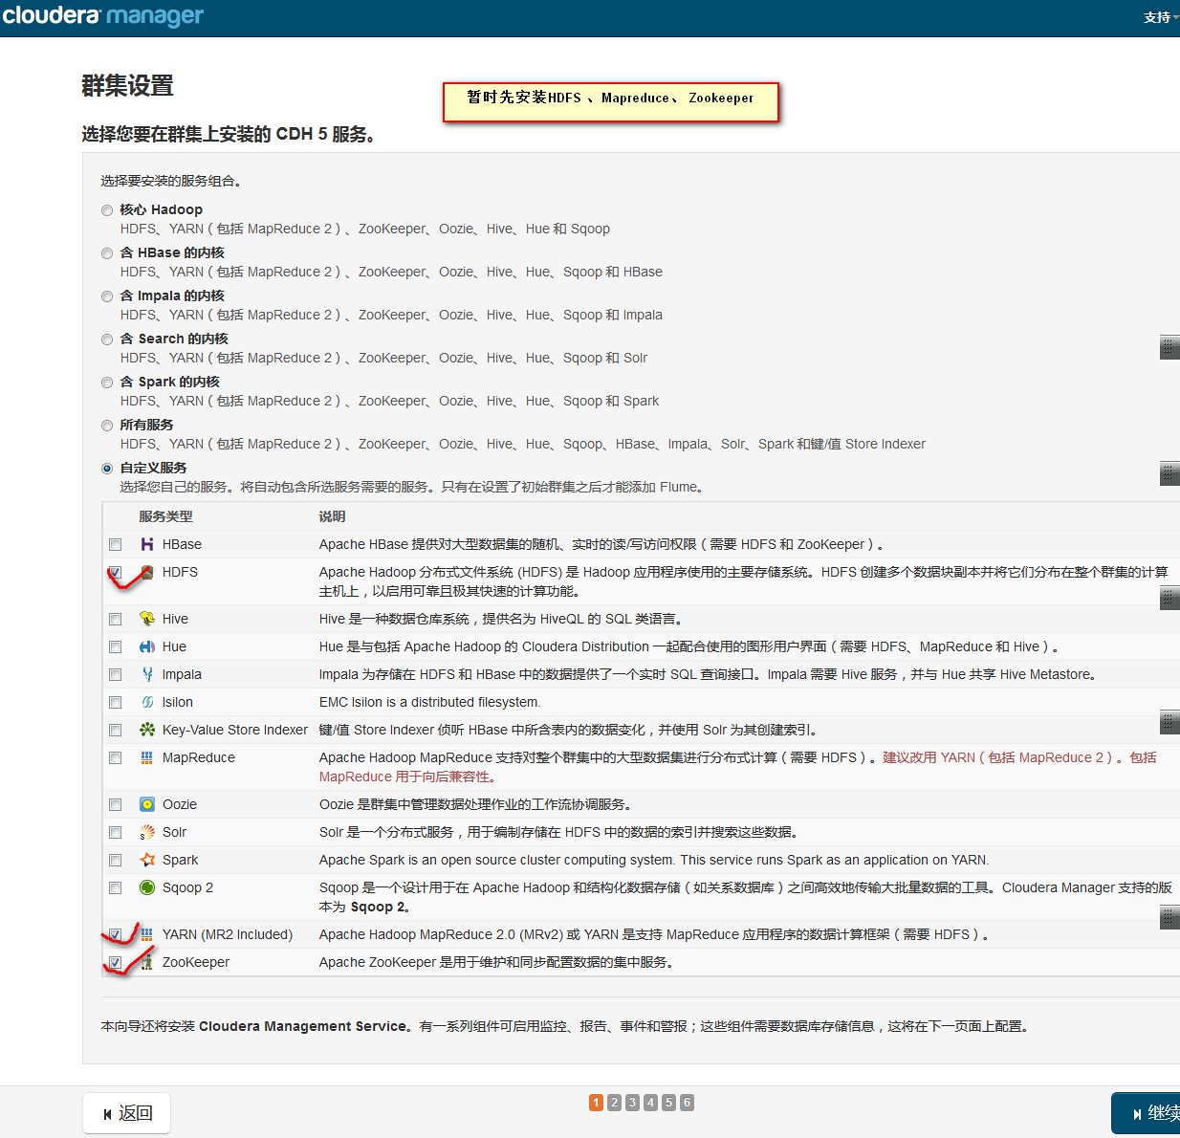The height and width of the screenshot is (1138, 1180).
Task: Click the Key-Value Store Indexer icon
Action: coord(147,730)
